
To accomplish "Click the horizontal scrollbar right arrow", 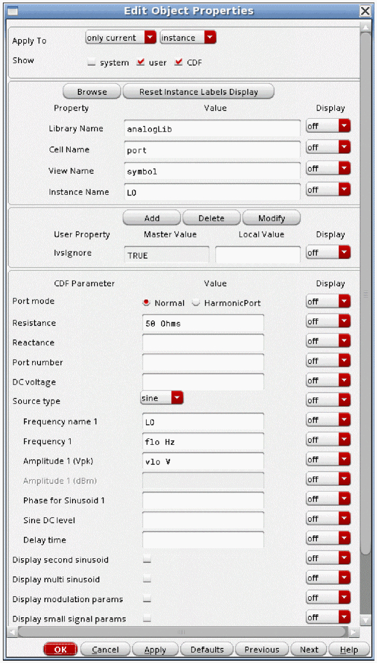I will pos(354,632).
